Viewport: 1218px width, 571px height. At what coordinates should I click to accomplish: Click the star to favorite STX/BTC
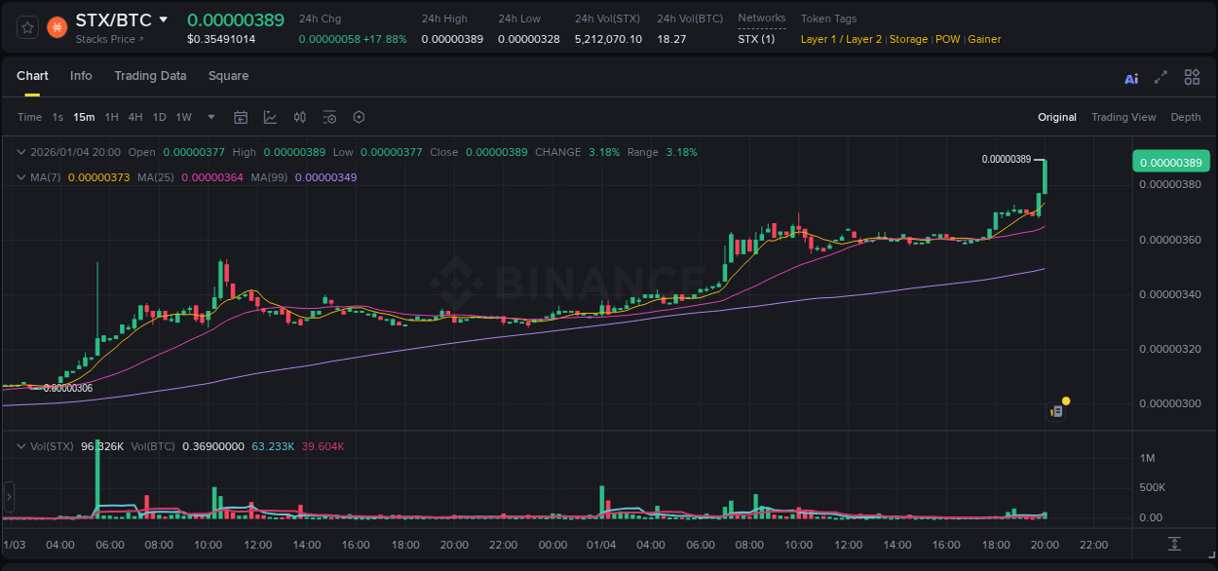[x=27, y=27]
